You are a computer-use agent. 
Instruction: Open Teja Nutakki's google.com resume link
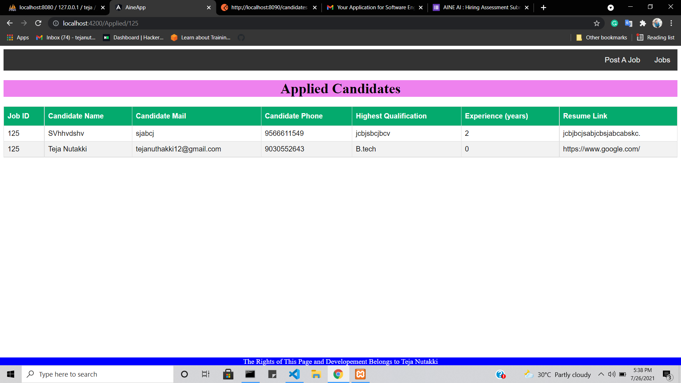coord(601,149)
